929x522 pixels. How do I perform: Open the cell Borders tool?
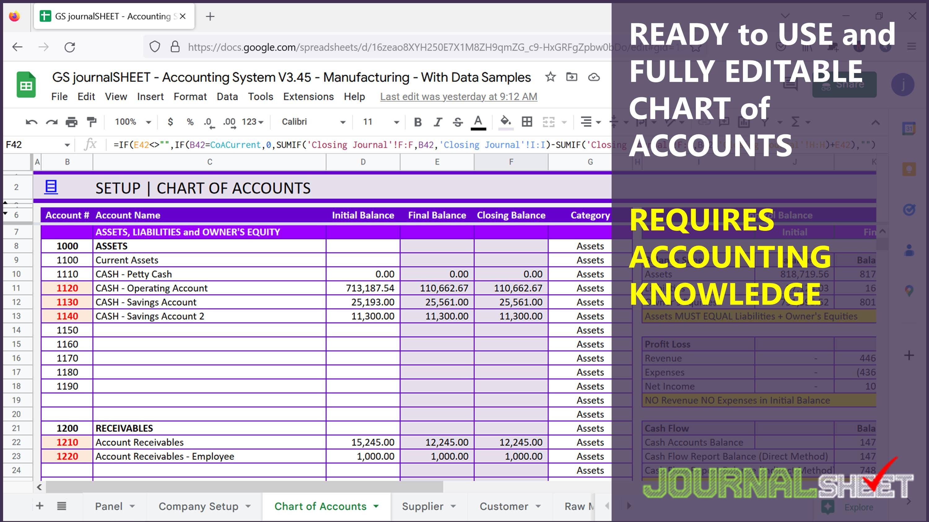click(x=527, y=122)
